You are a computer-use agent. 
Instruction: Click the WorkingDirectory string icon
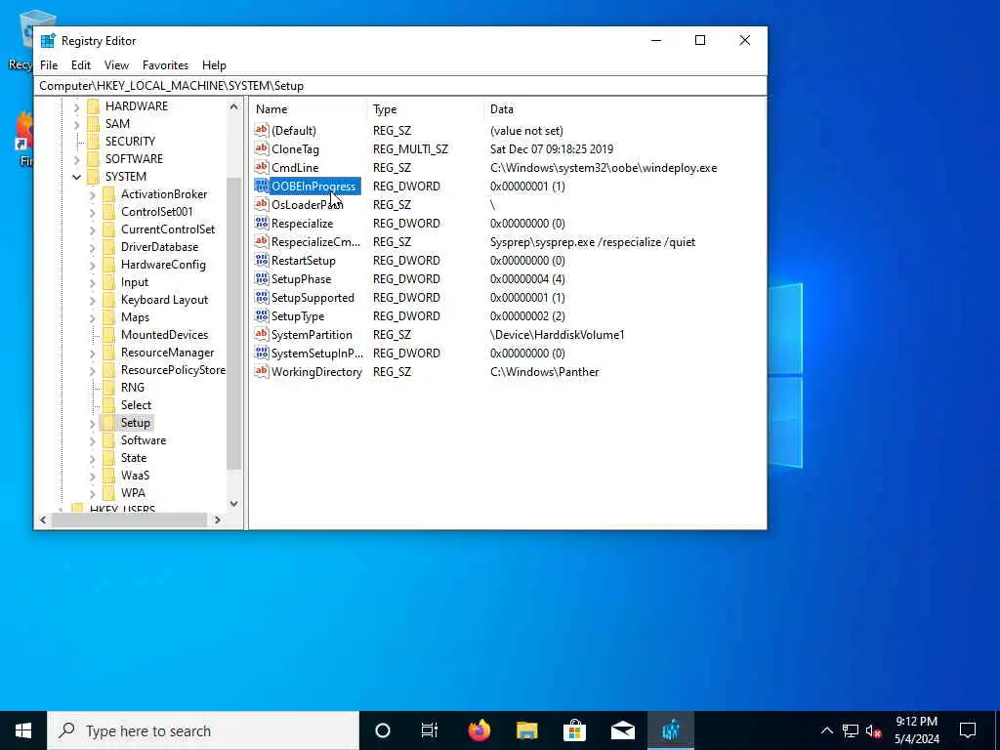tap(262, 370)
